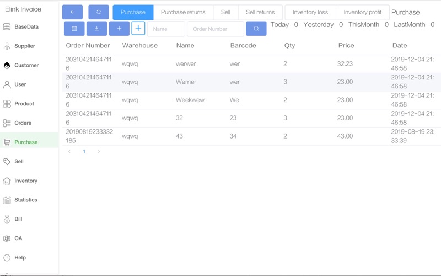Open the calendar date filter
This screenshot has height=276, width=441.
[x=74, y=29]
